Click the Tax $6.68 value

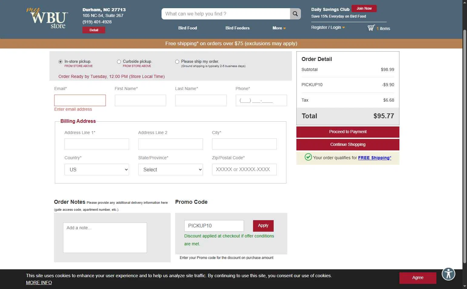point(389,100)
